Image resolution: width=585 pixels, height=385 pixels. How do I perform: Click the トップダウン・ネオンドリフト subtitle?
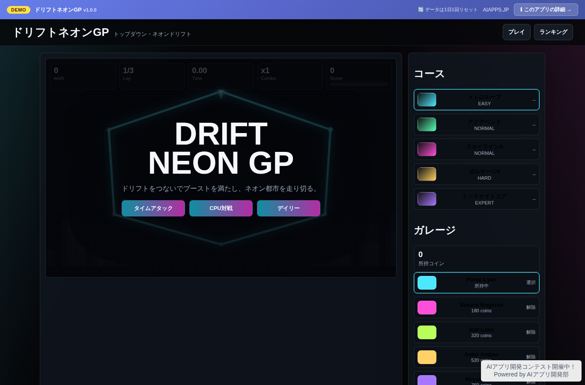(x=152, y=34)
